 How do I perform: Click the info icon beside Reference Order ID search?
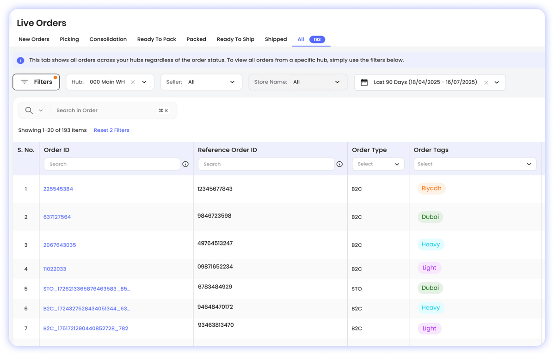pos(339,164)
